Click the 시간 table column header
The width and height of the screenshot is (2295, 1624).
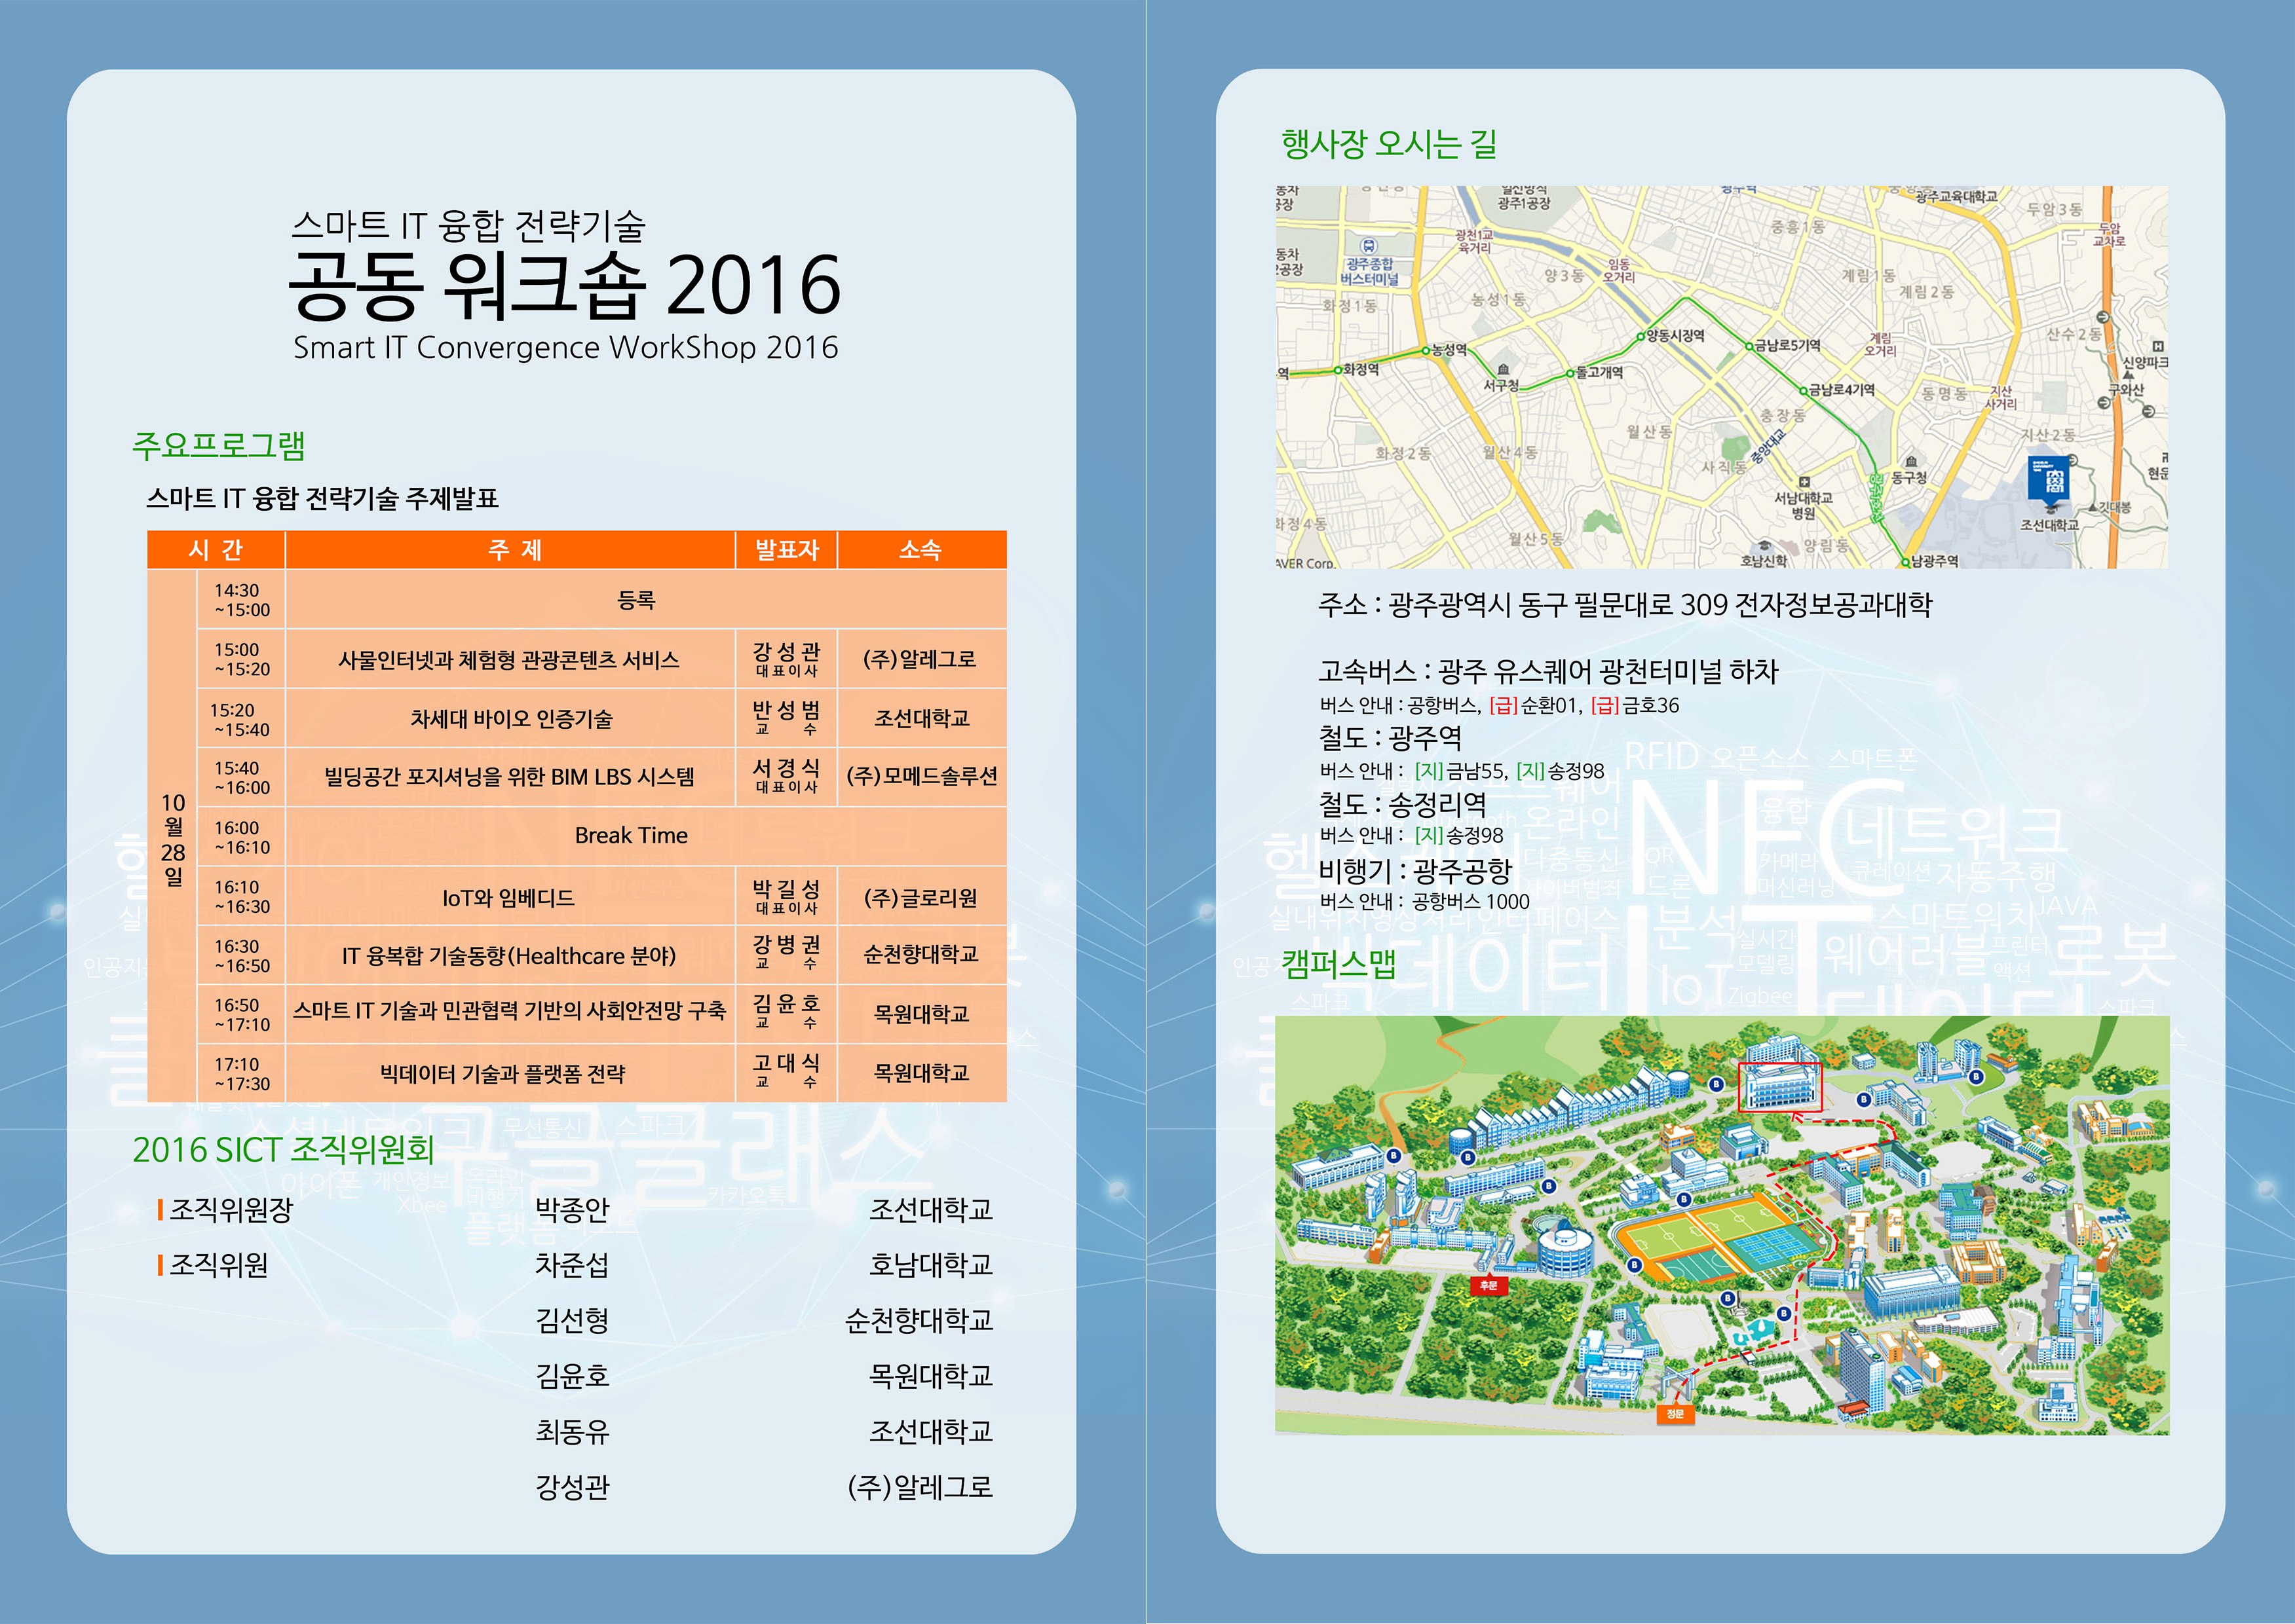(216, 550)
